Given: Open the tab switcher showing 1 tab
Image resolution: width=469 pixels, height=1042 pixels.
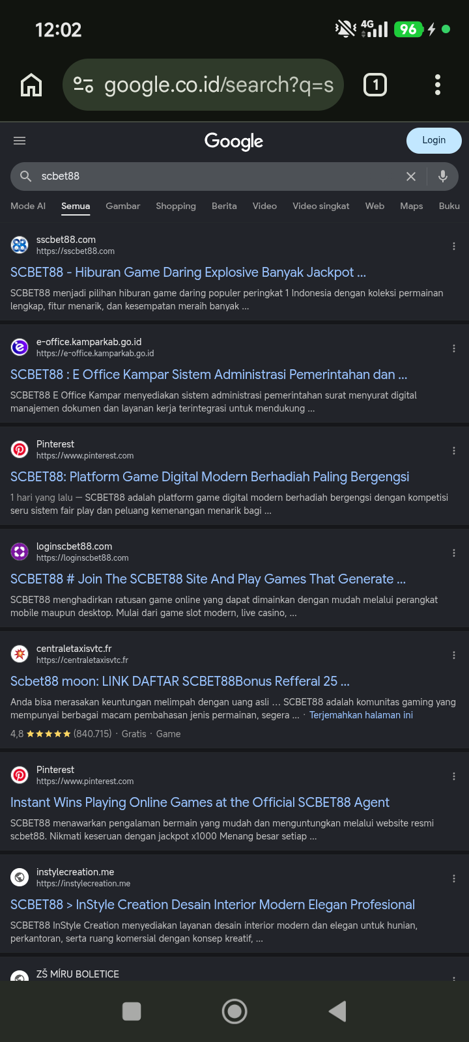Looking at the screenshot, I should coord(375,85).
